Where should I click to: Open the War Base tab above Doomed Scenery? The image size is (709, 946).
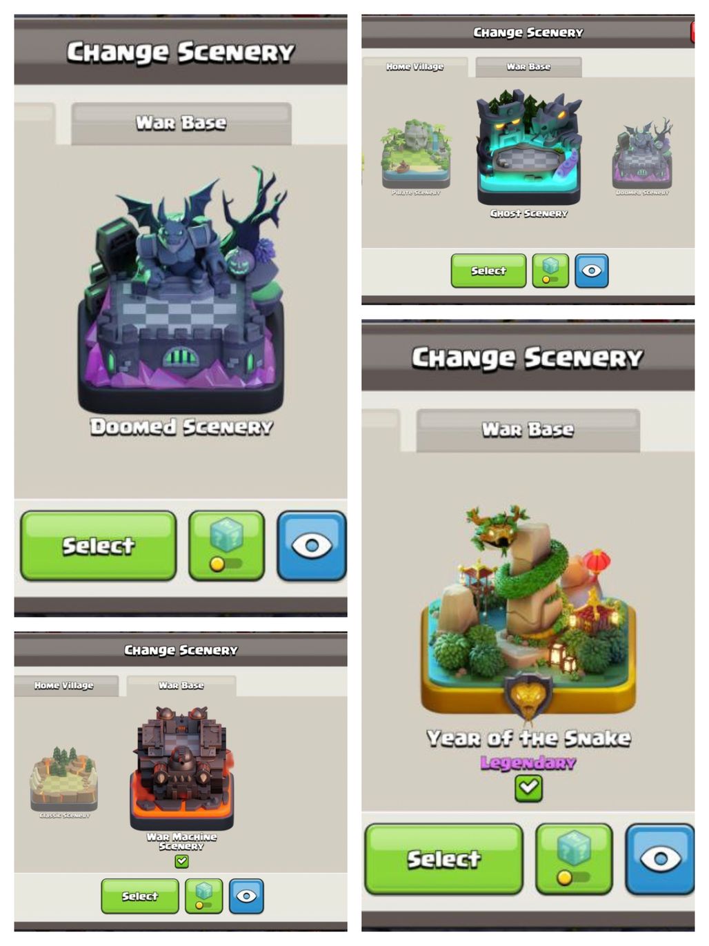181,123
